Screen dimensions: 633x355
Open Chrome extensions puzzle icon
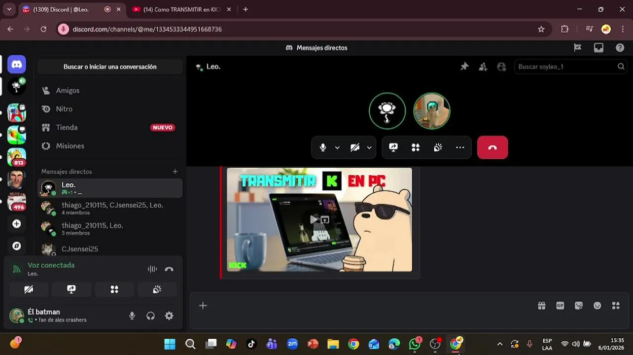tap(565, 29)
